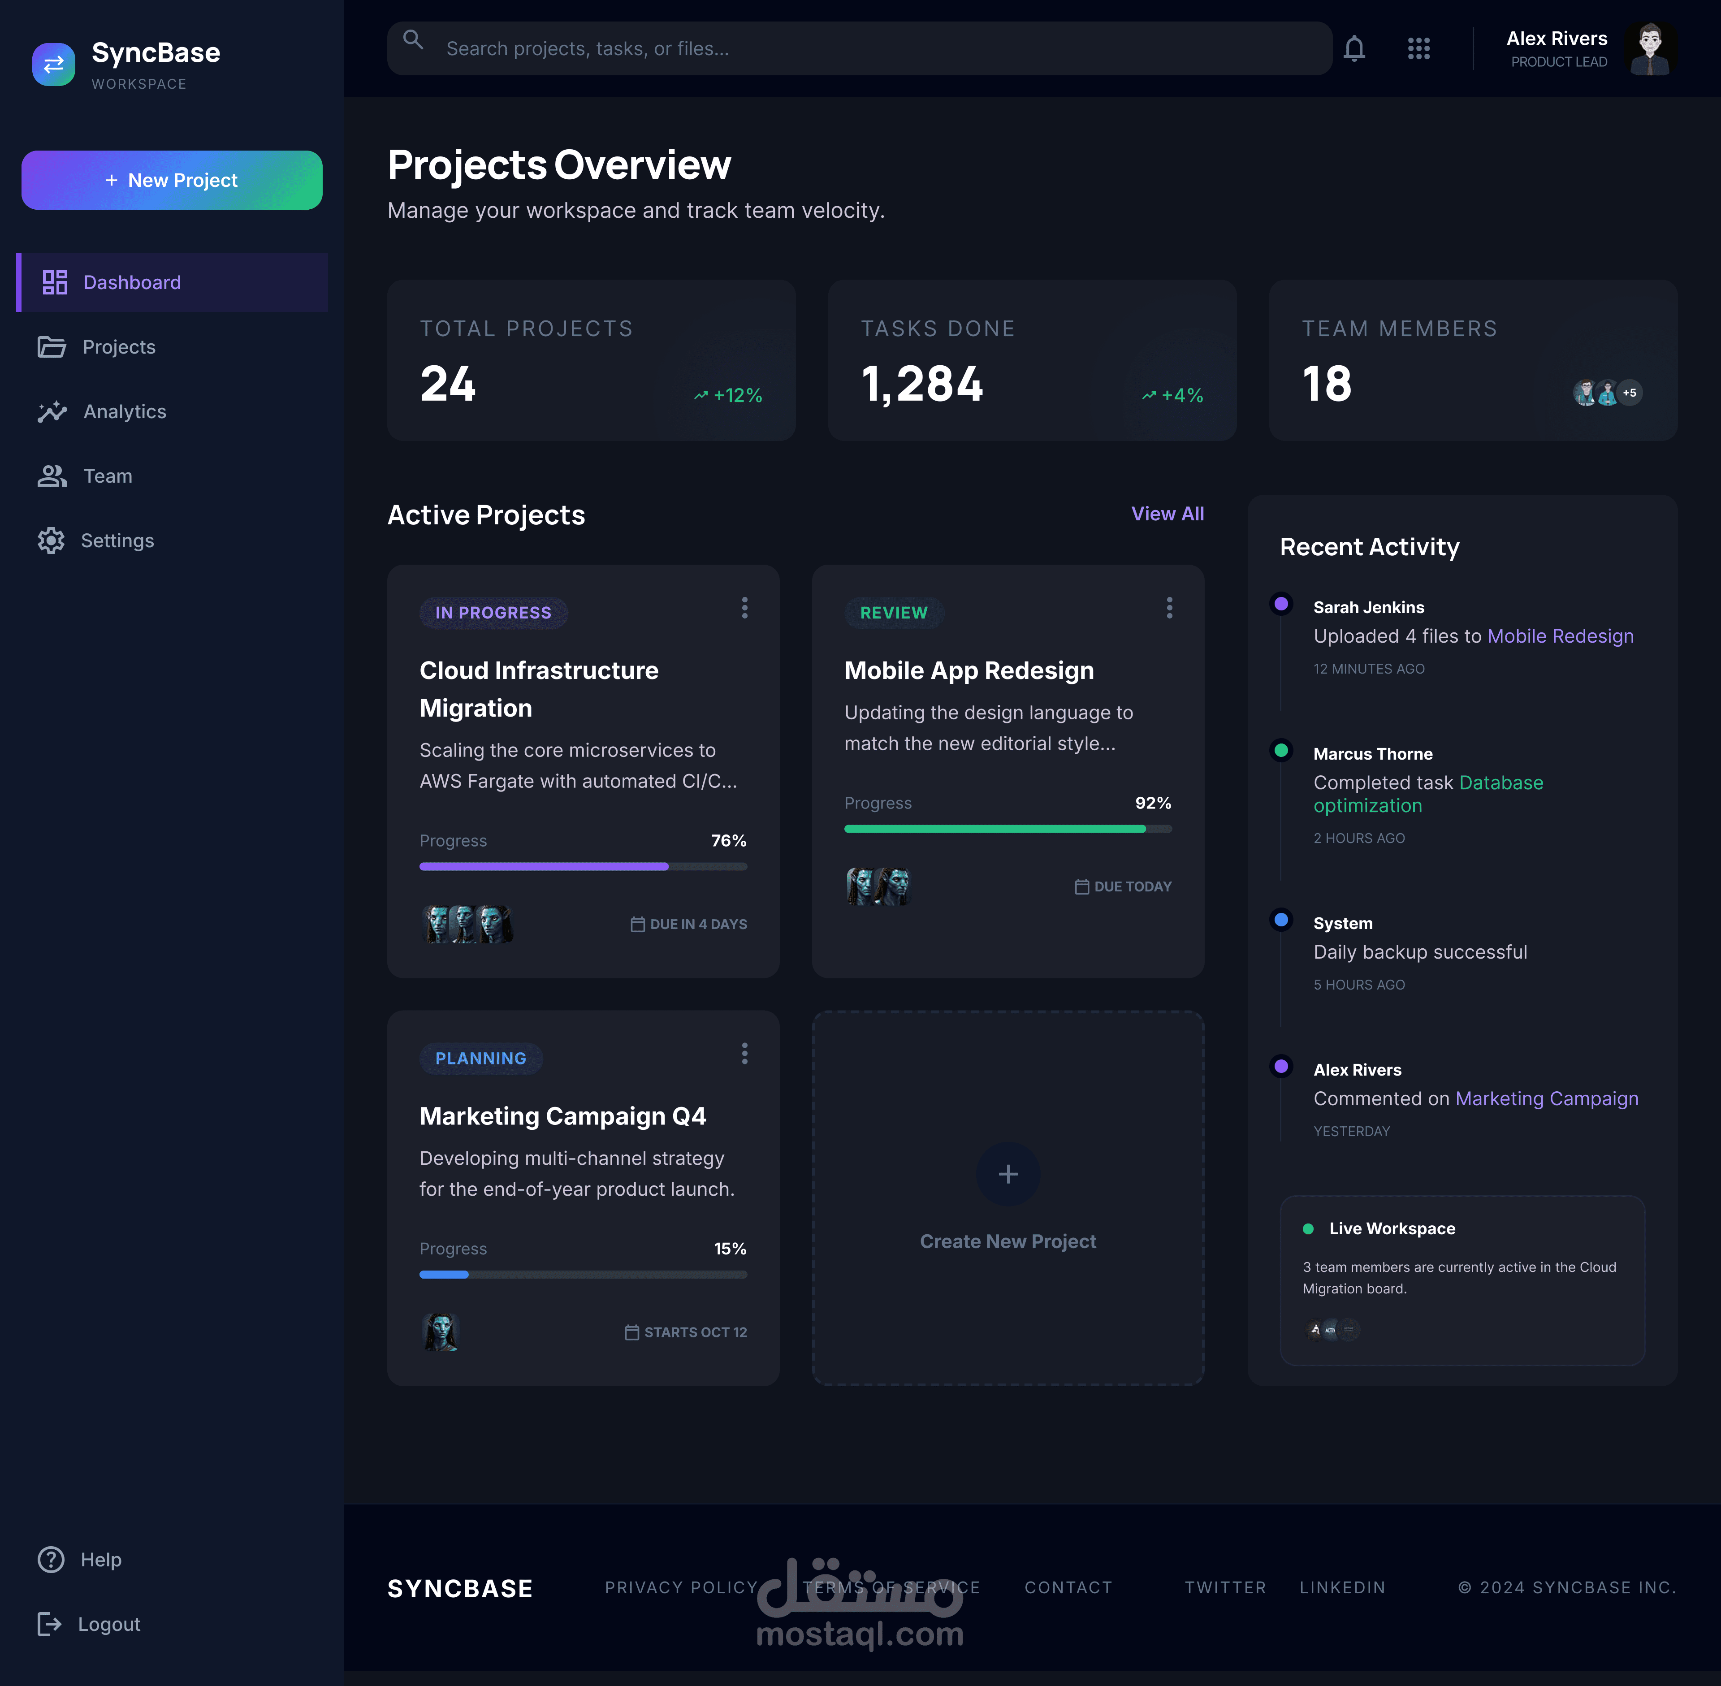1721x1686 pixels.
Task: Click the Settings gear icon in sidebar
Action: pyautogui.click(x=52, y=540)
